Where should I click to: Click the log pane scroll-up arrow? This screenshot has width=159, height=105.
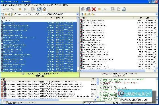(157, 79)
